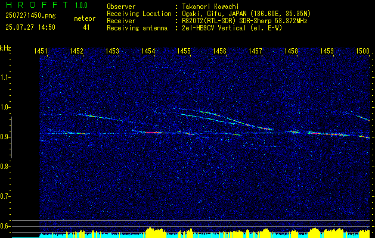375x238 pixels.
Task: Select R820T2(RTL-SDR) SDR-Sharp 53.372MHz text
Action: tap(244, 21)
